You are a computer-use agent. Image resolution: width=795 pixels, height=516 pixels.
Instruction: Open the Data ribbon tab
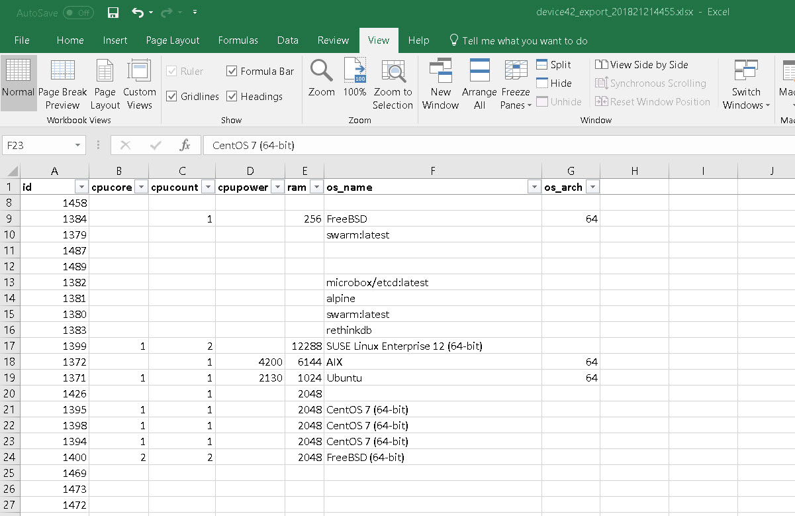point(288,40)
